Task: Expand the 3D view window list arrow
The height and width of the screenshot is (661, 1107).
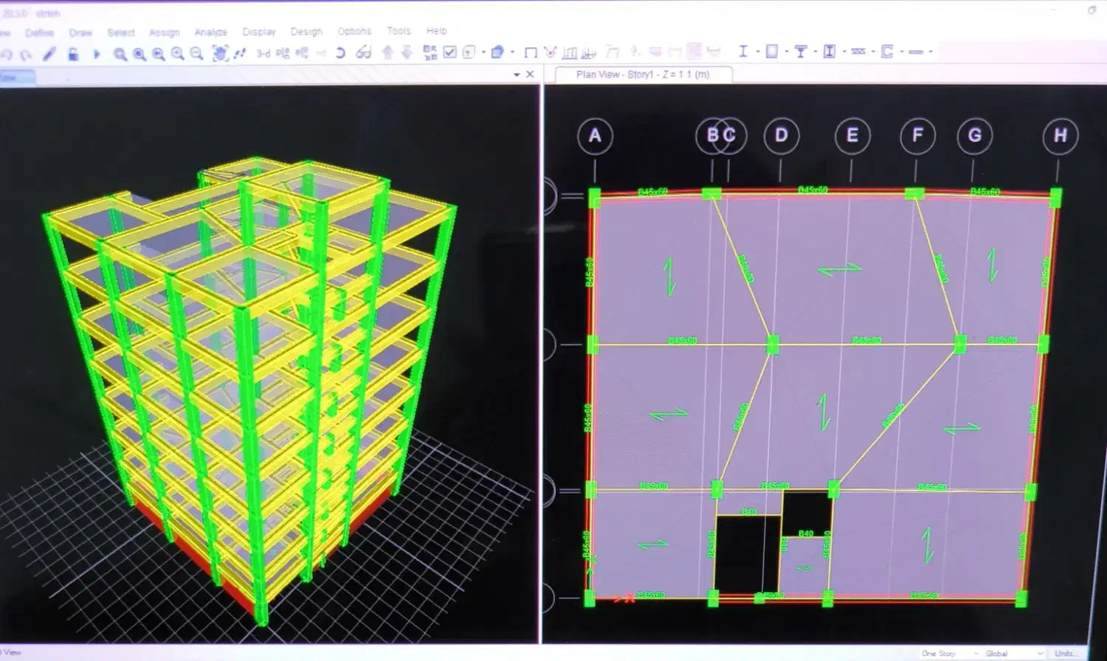Action: (517, 75)
